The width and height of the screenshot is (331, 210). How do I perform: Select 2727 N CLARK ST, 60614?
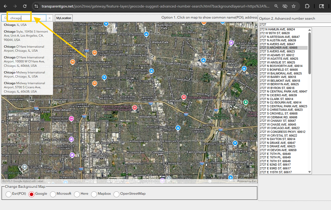pos(283,99)
